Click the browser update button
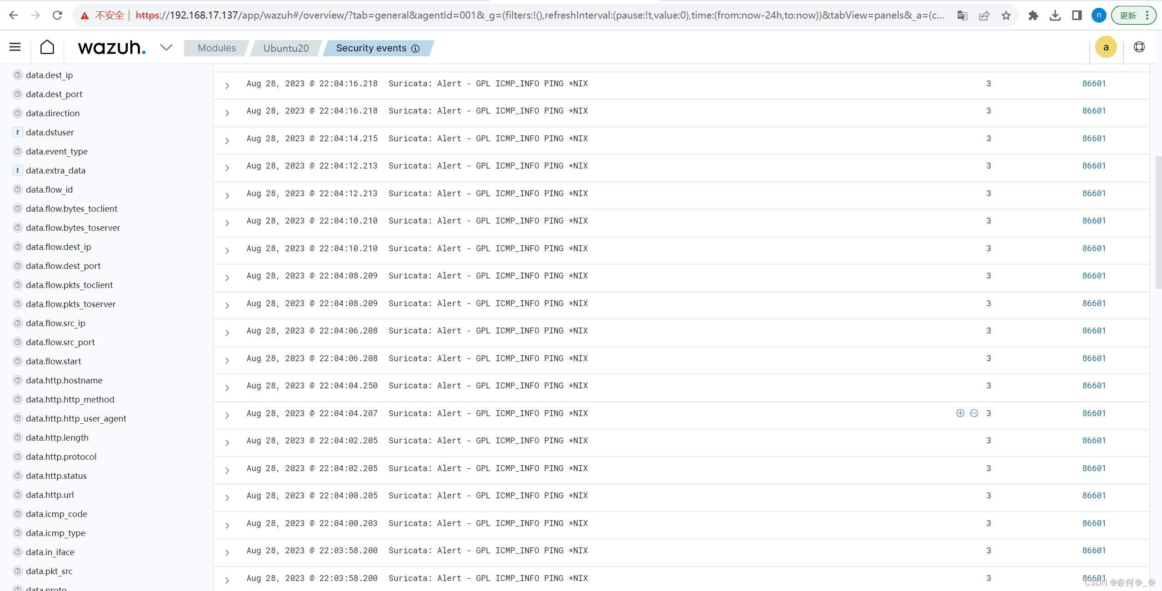1162x591 pixels. point(1133,15)
